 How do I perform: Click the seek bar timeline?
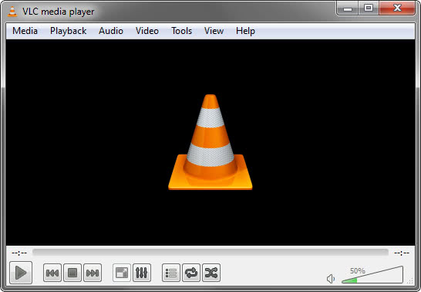coord(210,253)
